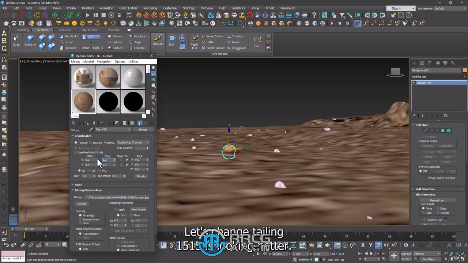
Task: Click the eyedropper next to Diffuse map
Action: coord(91,129)
